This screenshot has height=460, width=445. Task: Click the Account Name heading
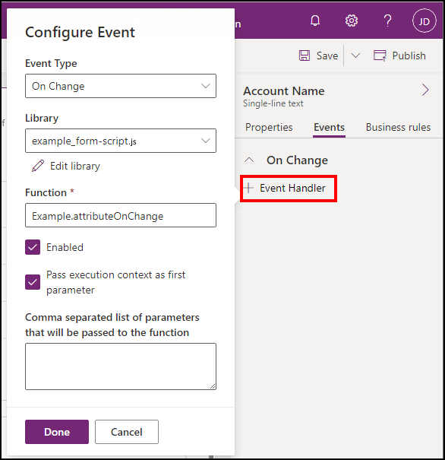[x=284, y=91]
